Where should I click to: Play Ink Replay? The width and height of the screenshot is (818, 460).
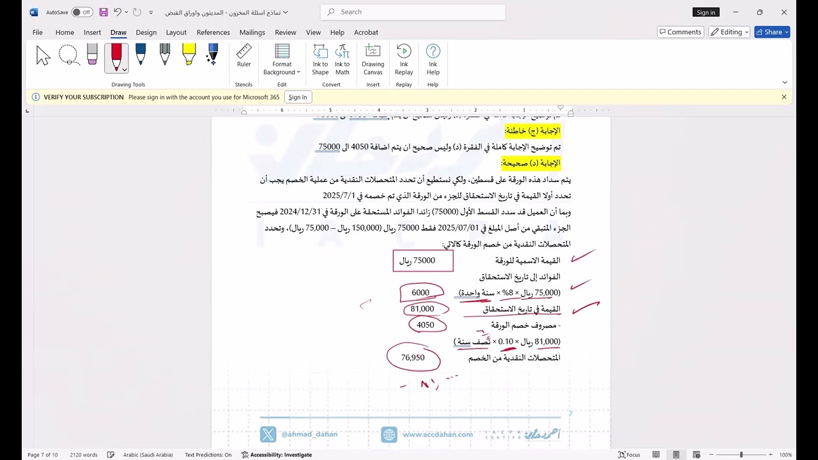pos(404,60)
